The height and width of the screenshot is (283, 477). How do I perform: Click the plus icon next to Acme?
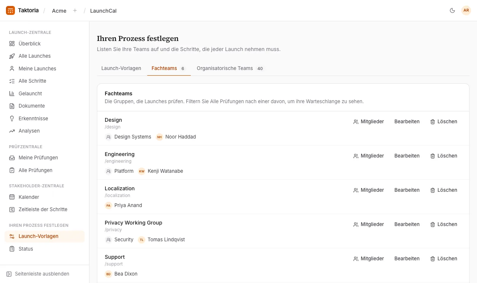click(75, 10)
